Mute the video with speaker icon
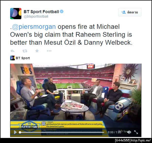This screenshot has height=143, width=152. (x=129, y=132)
